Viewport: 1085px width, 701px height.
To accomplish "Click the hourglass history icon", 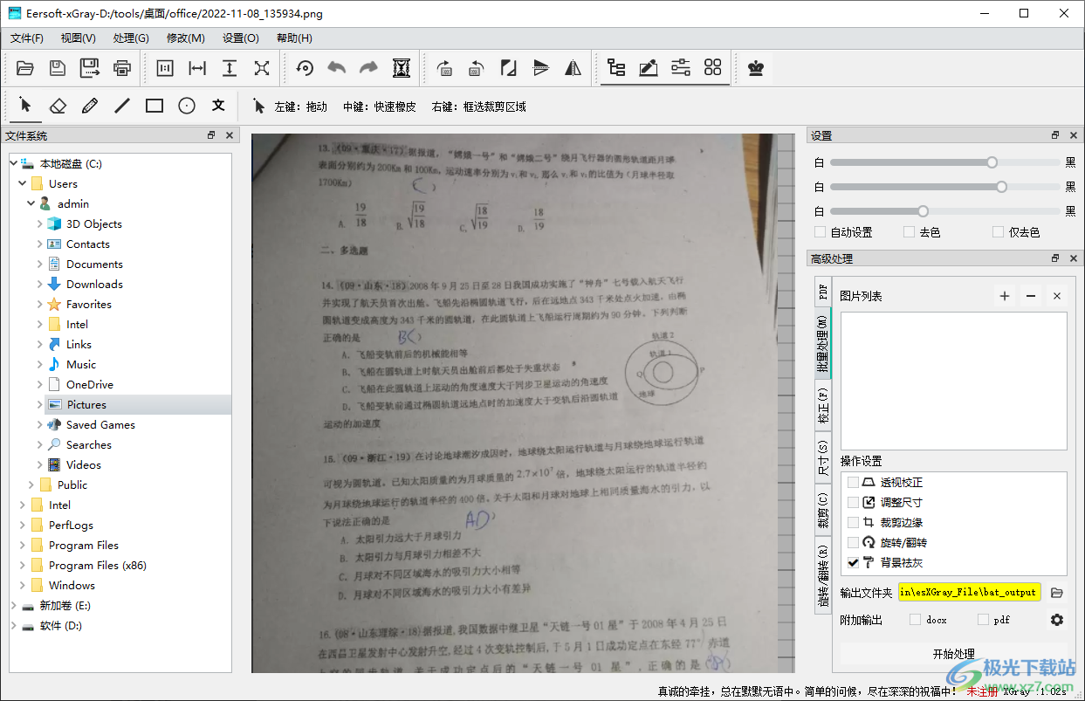I will [x=402, y=68].
